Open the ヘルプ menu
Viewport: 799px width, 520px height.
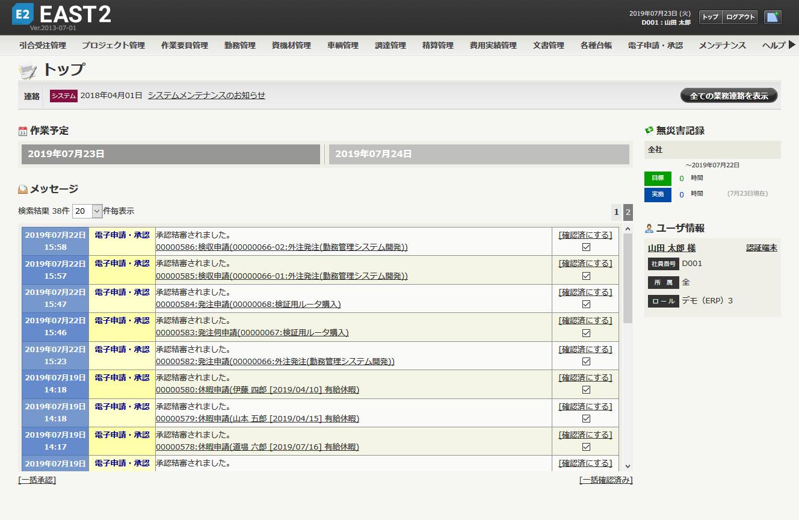(774, 45)
